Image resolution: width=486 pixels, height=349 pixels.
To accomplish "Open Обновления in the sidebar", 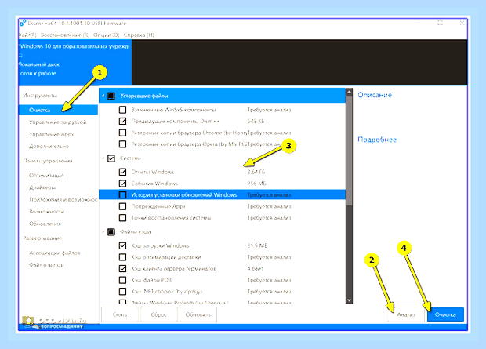I will tap(45, 224).
